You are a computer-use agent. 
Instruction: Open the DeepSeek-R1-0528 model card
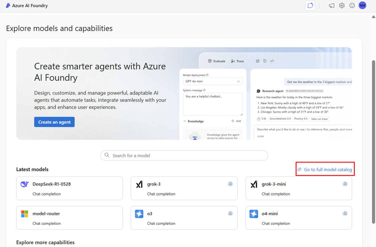click(69, 188)
